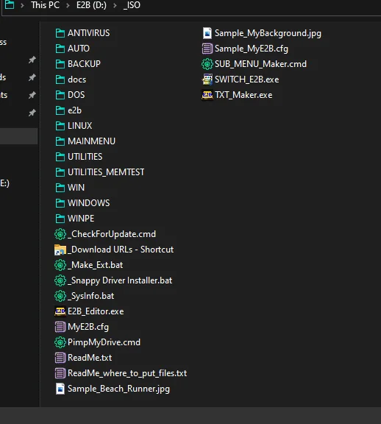Click the address bar folder icon
This screenshot has width=381, height=424.
point(10,4)
